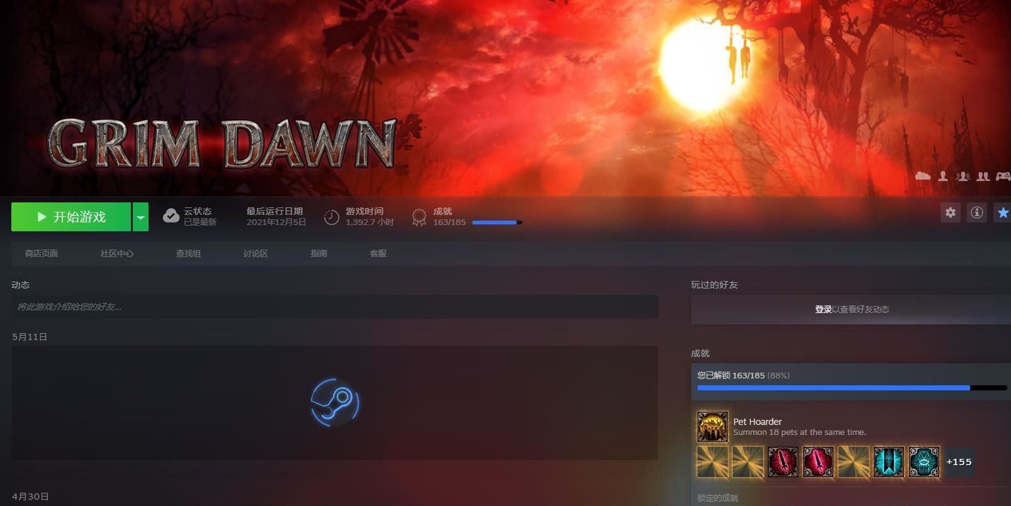Click the 163/185 count beside ribbon icon
The image size is (1011, 506).
(449, 222)
